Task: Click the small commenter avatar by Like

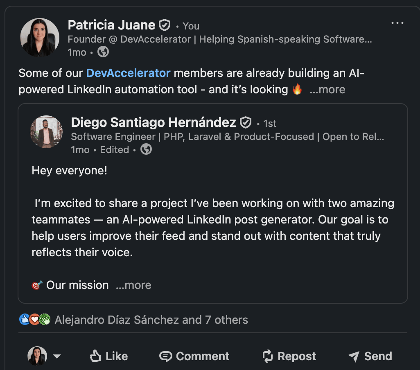Action: [37, 356]
